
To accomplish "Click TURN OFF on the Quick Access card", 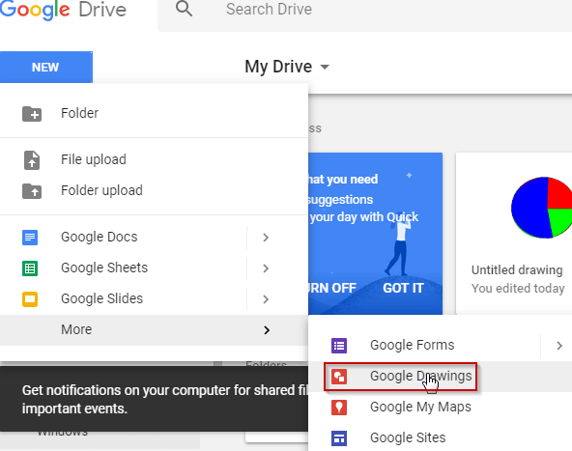I will [x=332, y=289].
